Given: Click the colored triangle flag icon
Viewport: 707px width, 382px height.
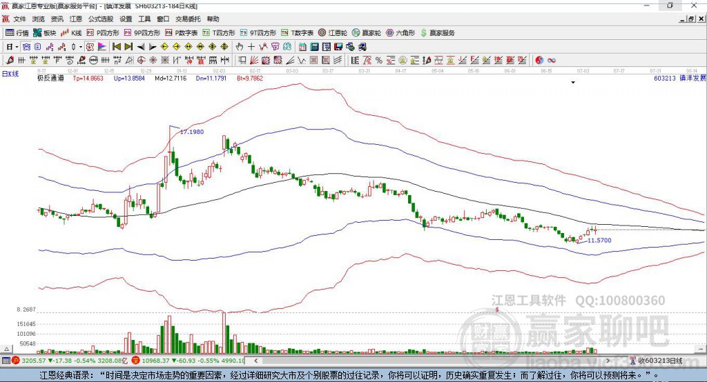Looking at the screenshot, I should (x=102, y=47).
